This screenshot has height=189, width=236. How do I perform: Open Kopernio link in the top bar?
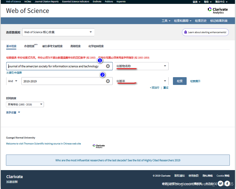tap(121, 2)
